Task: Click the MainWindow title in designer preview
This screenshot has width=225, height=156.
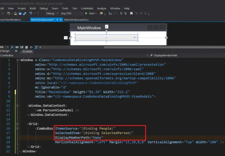Action: click(x=89, y=28)
